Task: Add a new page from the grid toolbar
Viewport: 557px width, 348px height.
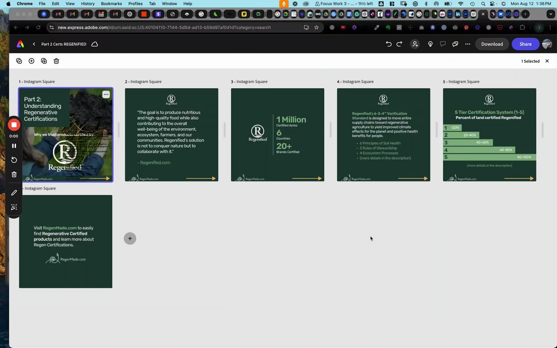Action: (x=31, y=61)
